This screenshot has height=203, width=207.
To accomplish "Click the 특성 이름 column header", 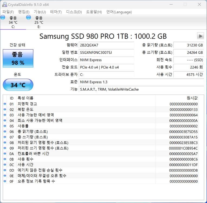I will (86, 98).
